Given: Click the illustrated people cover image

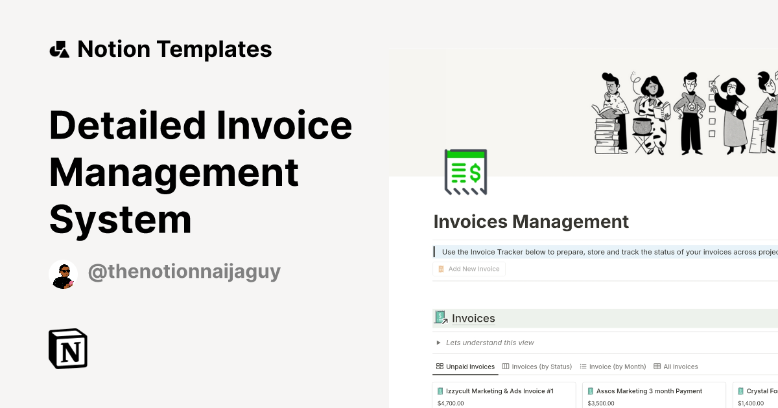Looking at the screenshot, I should tap(684, 113).
